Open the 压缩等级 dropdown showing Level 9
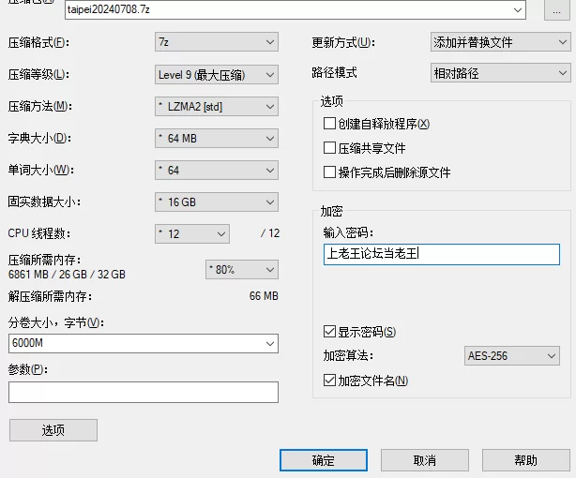This screenshot has height=478, width=576. click(217, 75)
